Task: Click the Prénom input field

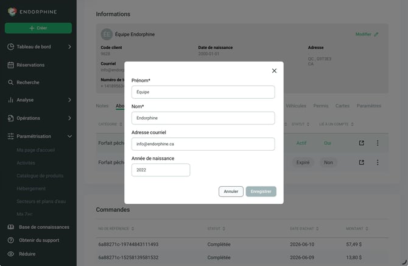Action: coord(203,92)
